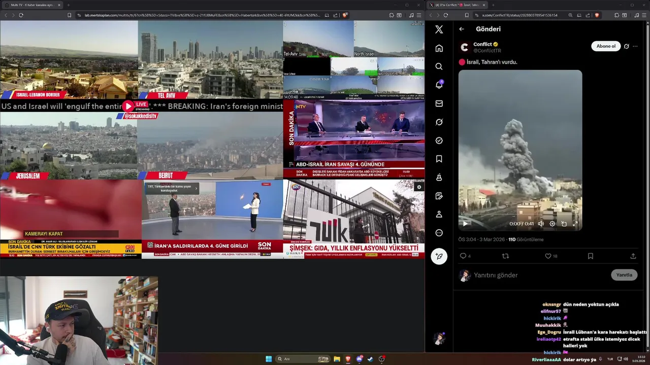Image resolution: width=650 pixels, height=365 pixels.
Task: Open File Explorer from taskbar
Action: pyautogui.click(x=337, y=359)
